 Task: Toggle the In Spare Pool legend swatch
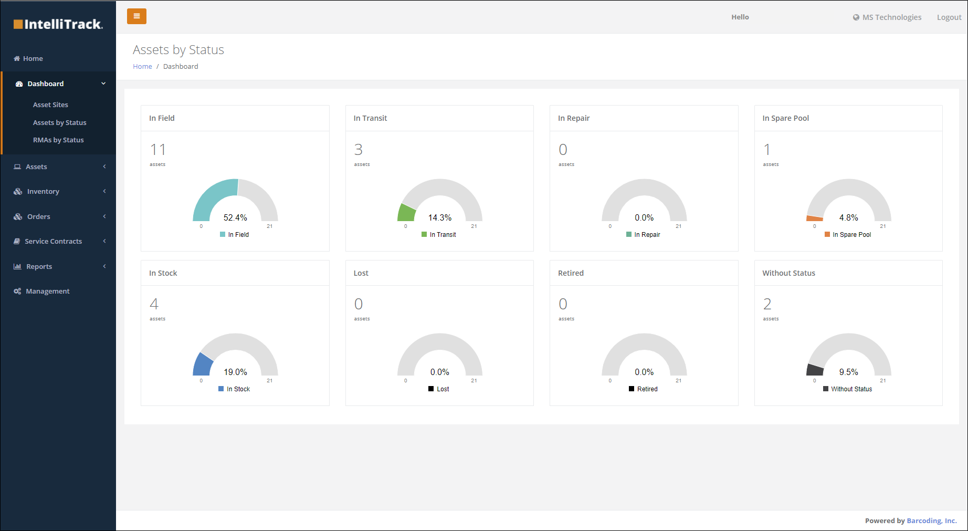827,235
